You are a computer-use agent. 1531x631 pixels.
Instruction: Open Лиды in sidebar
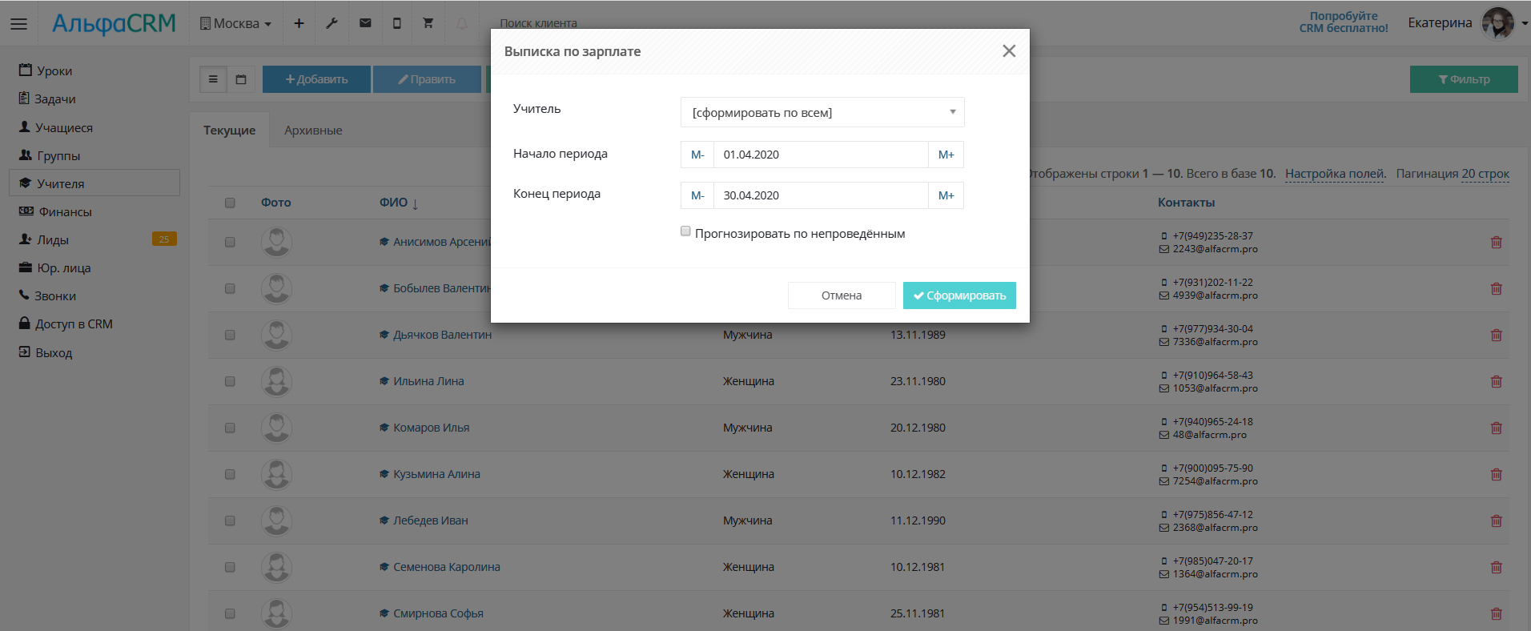coord(94,239)
